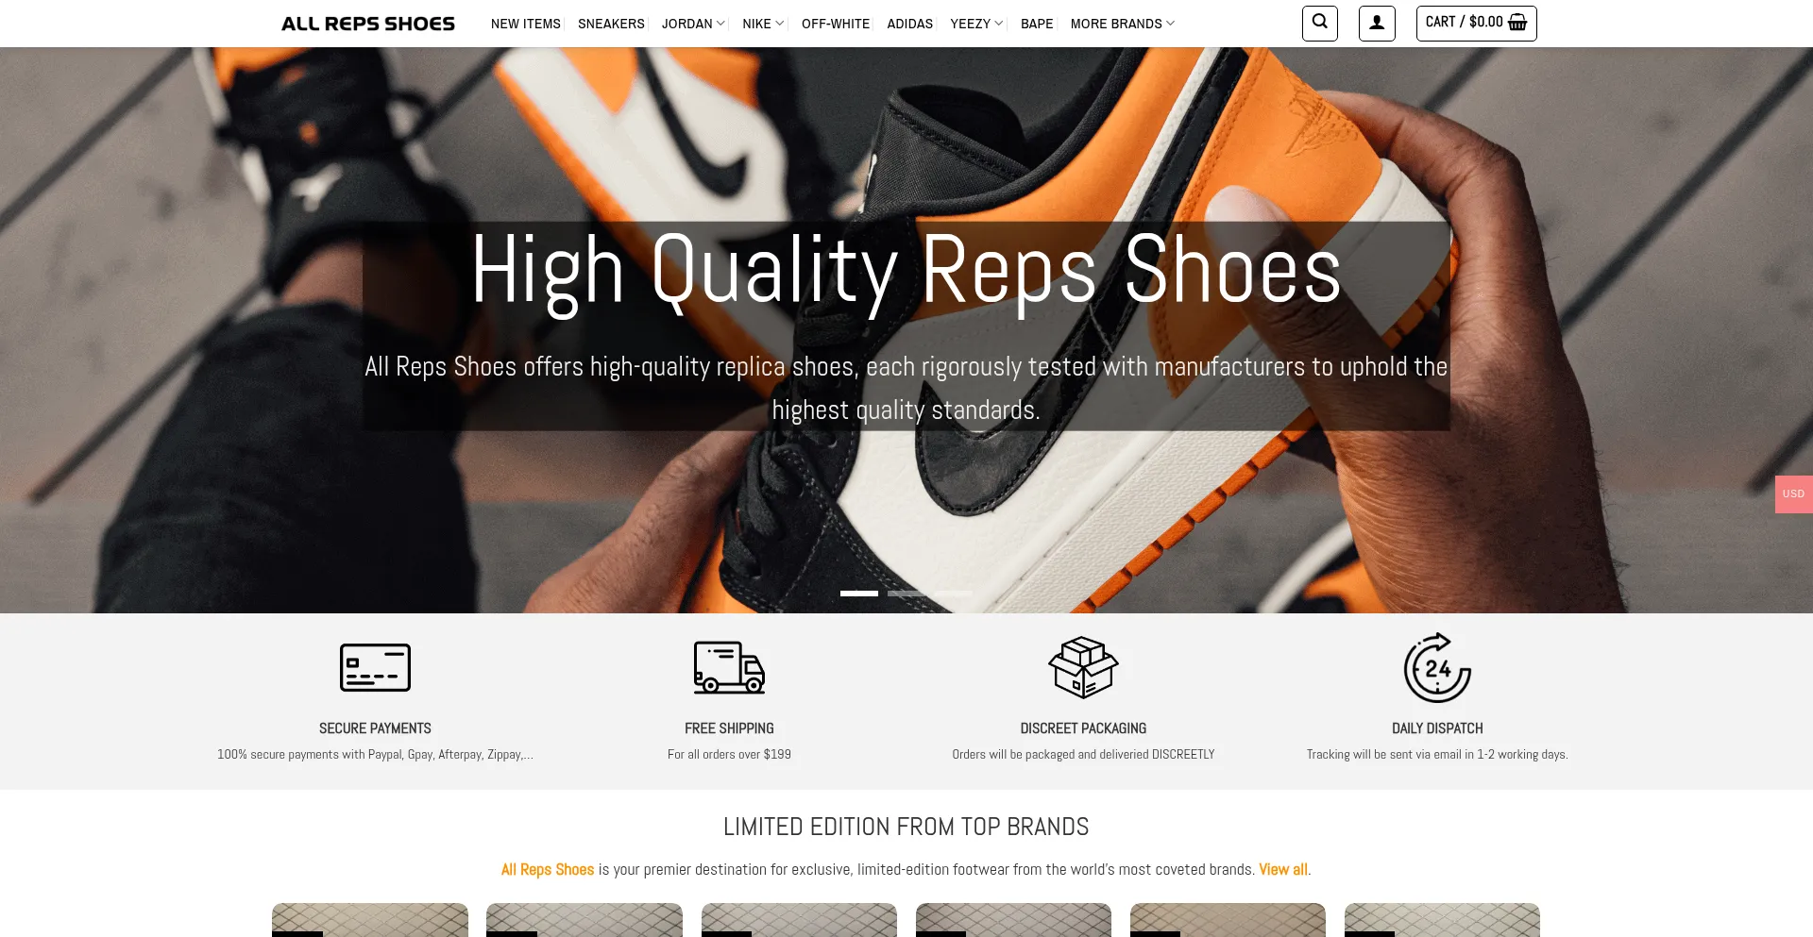The height and width of the screenshot is (937, 1813).
Task: Click the secure payments card icon
Action: click(x=375, y=668)
